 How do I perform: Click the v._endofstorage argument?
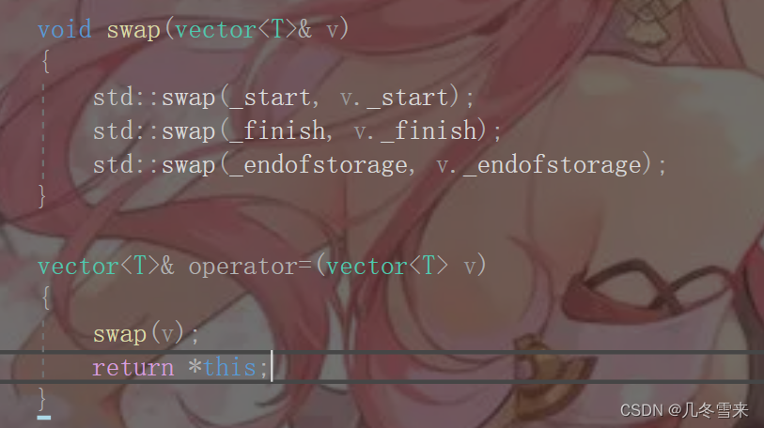(538, 165)
